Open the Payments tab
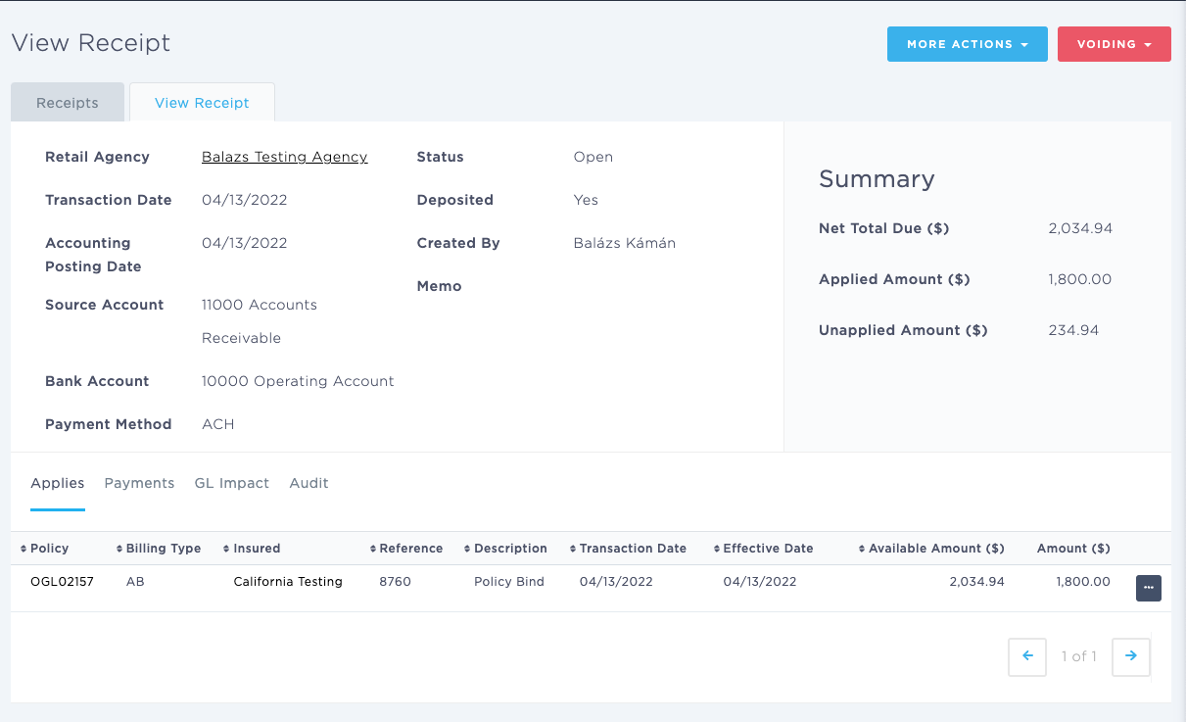This screenshot has height=722, width=1186. (139, 483)
